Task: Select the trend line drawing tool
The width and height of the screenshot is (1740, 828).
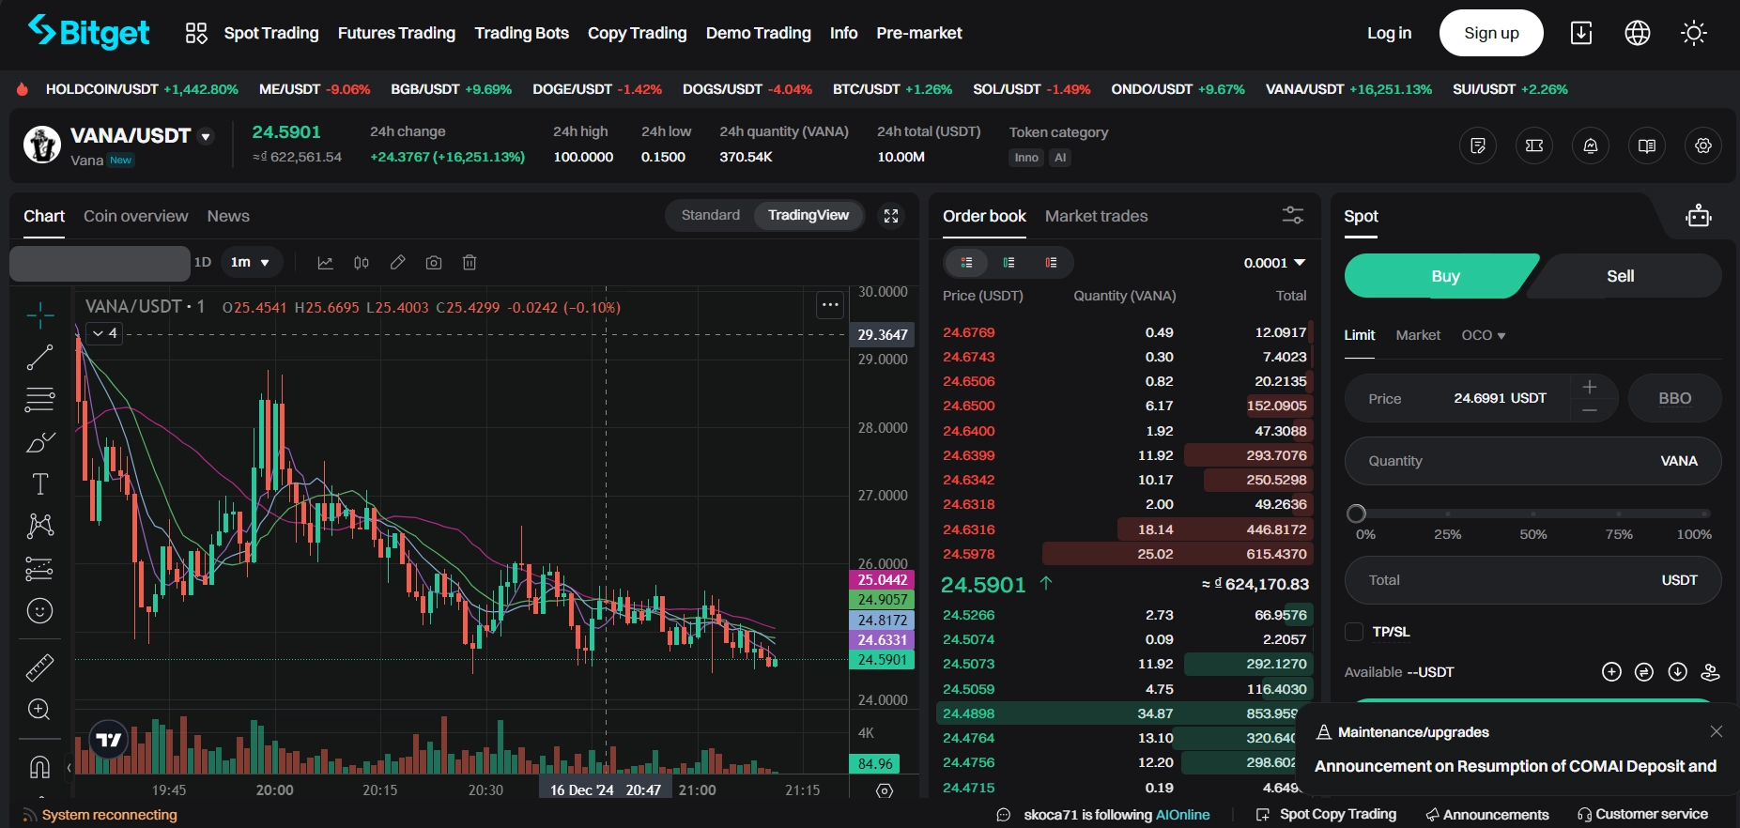Action: pos(39,358)
